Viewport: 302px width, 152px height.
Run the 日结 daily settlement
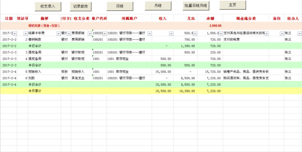[x=120, y=6]
